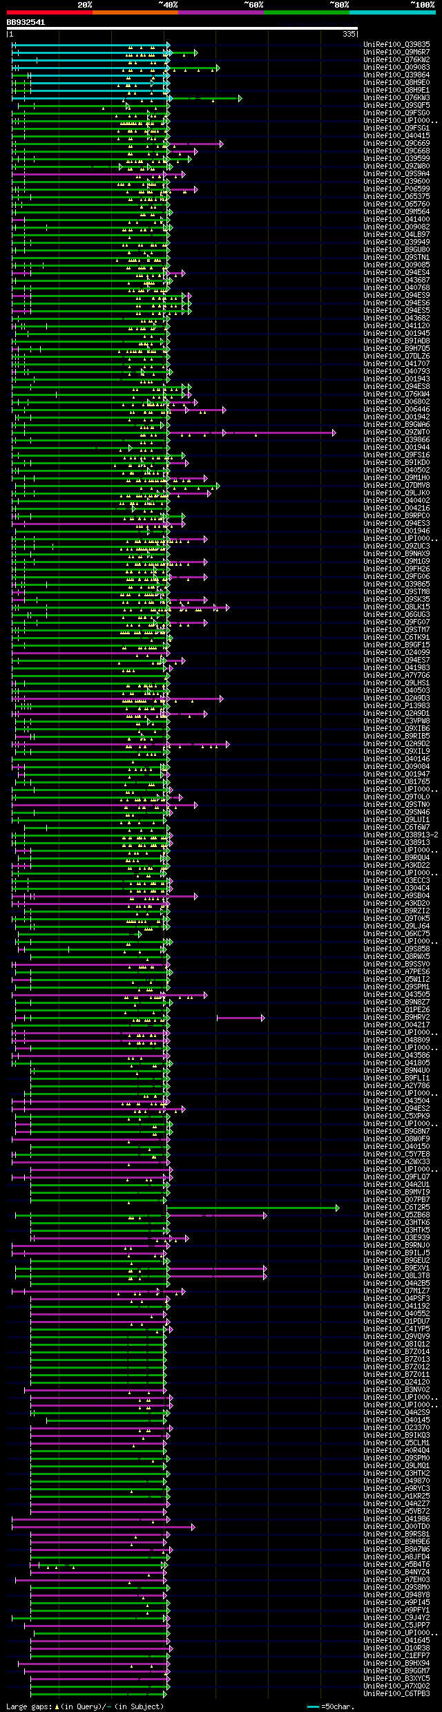
Task: Click the UniRef100_Q39599 label
Action: click(396, 159)
